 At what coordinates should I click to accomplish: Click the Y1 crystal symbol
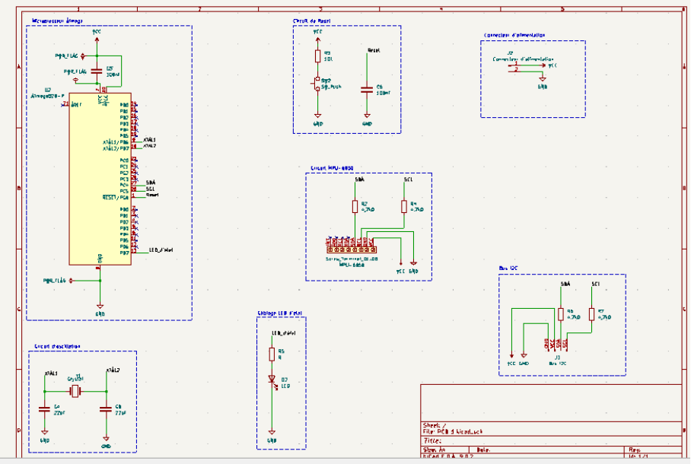(x=75, y=391)
